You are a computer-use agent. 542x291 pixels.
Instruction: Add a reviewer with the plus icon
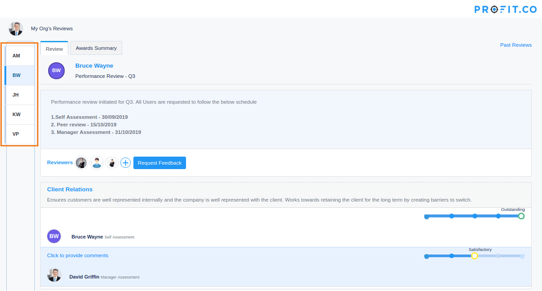(x=125, y=163)
